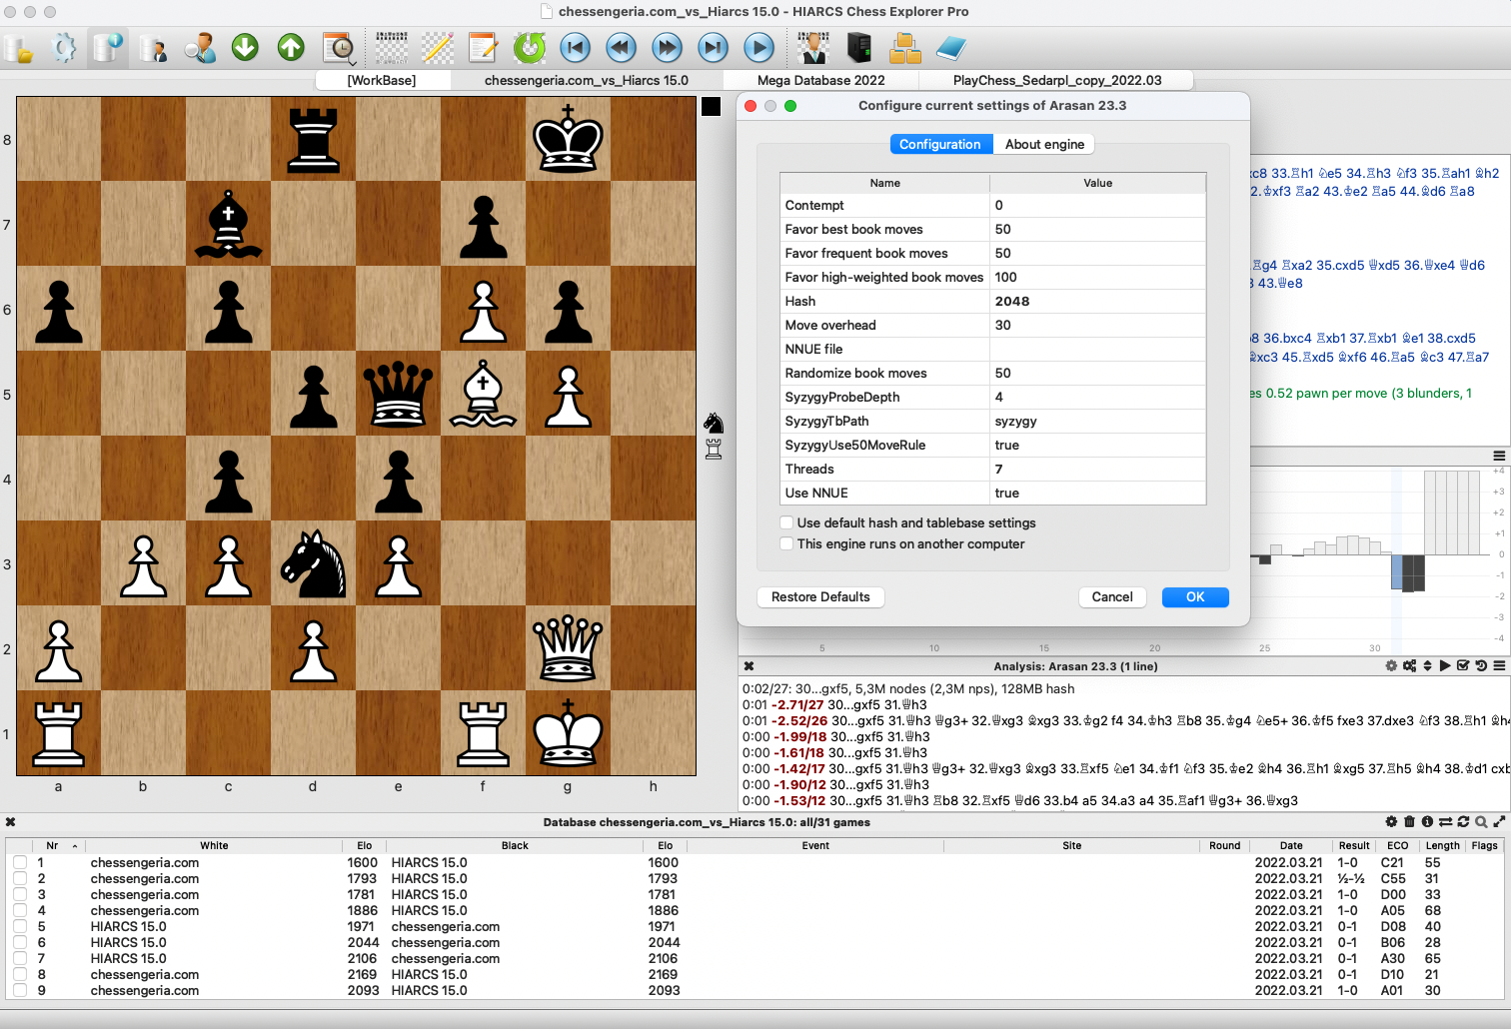Click the pencil edit board icon

click(438, 48)
